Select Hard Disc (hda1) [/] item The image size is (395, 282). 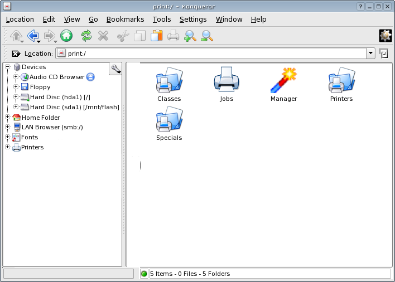(60, 97)
